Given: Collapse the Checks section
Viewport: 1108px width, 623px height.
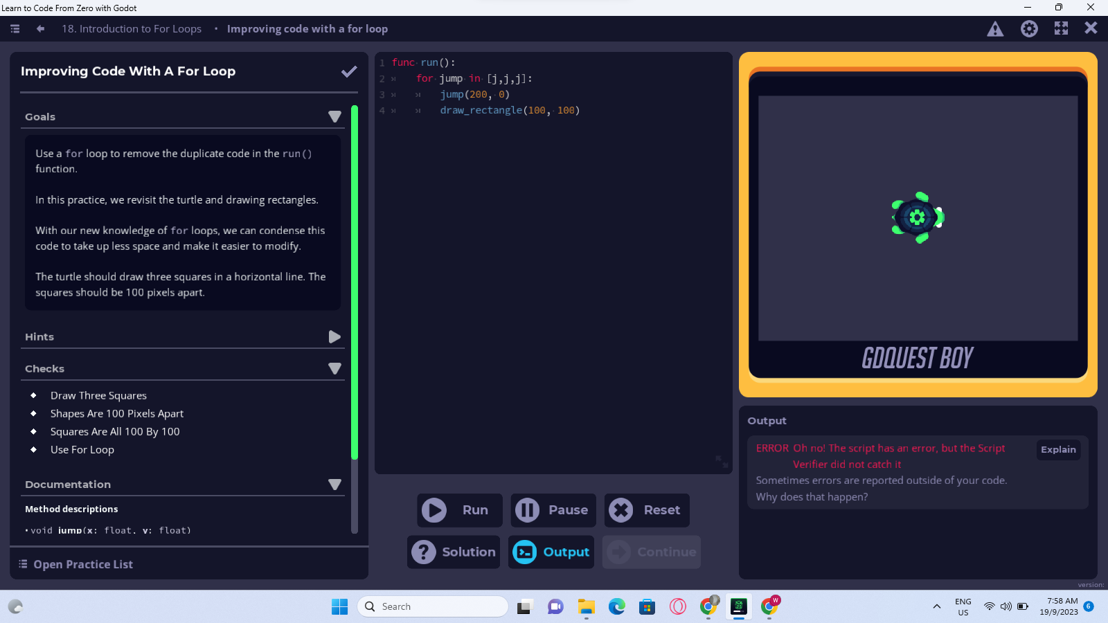Looking at the screenshot, I should tap(334, 368).
